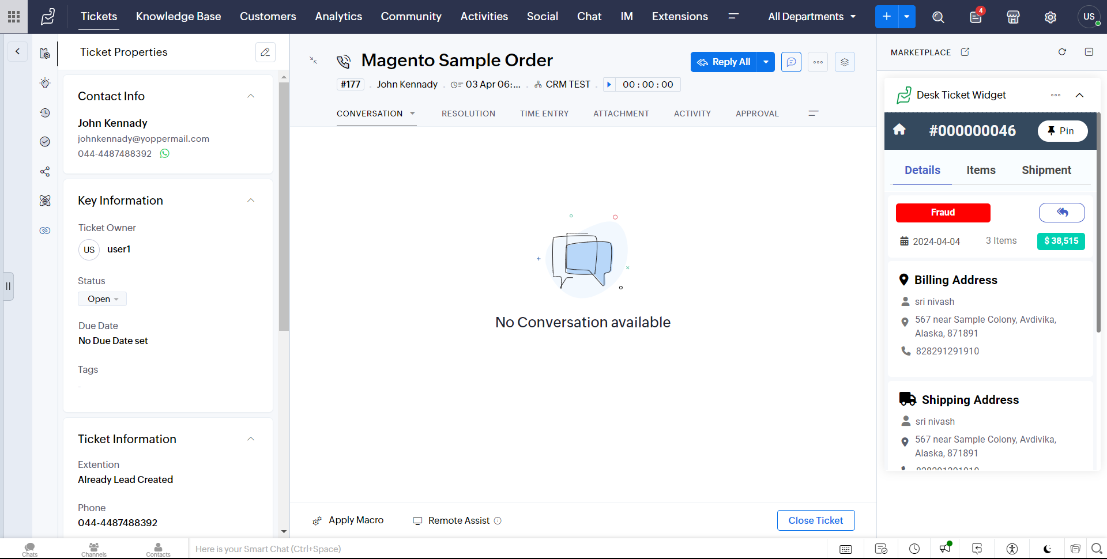Open the Status dropdown showing Open

pyautogui.click(x=103, y=299)
